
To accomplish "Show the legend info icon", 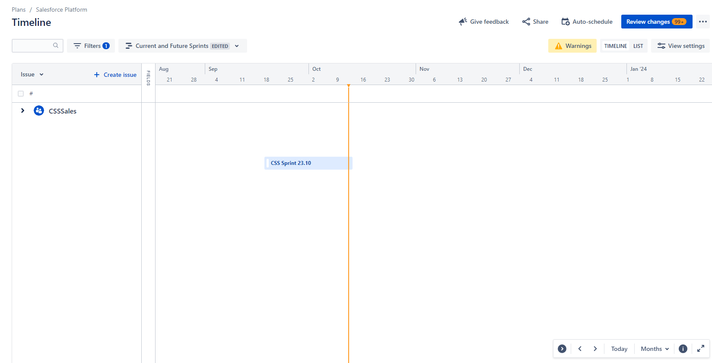I will (683, 349).
